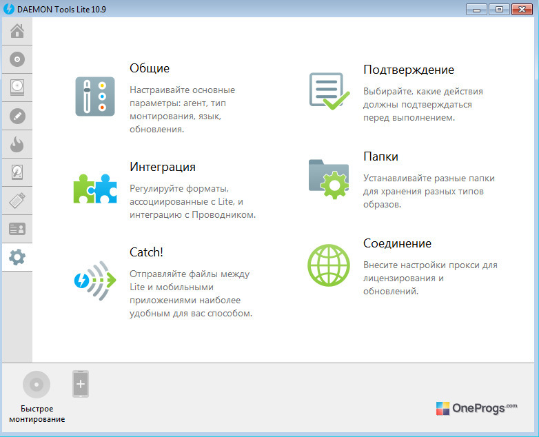Select the virtual drive sidebar icon
The height and width of the screenshot is (437, 539).
pyautogui.click(x=17, y=88)
